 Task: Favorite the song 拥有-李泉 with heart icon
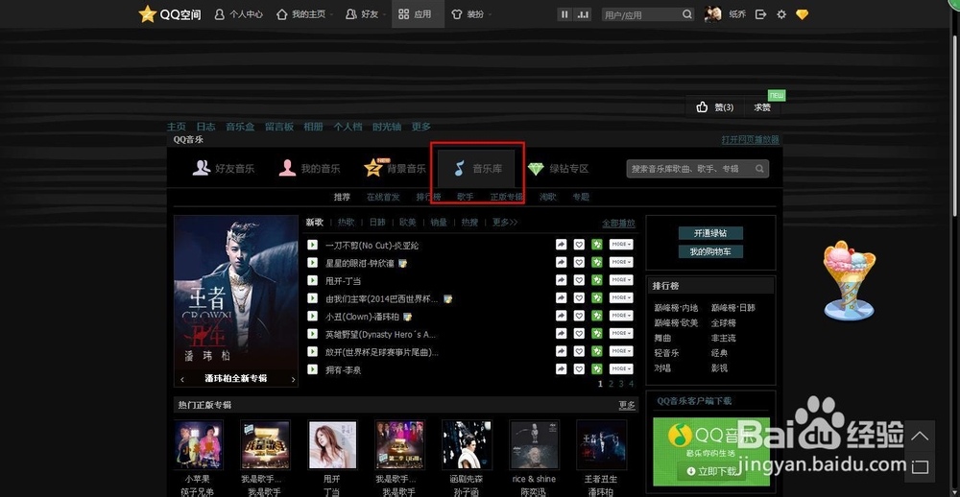[x=579, y=369]
